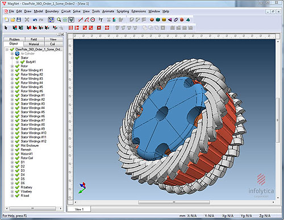Click the red checkered cube icon in top toolbar
This screenshot has height=220, width=284.
pos(182,20)
